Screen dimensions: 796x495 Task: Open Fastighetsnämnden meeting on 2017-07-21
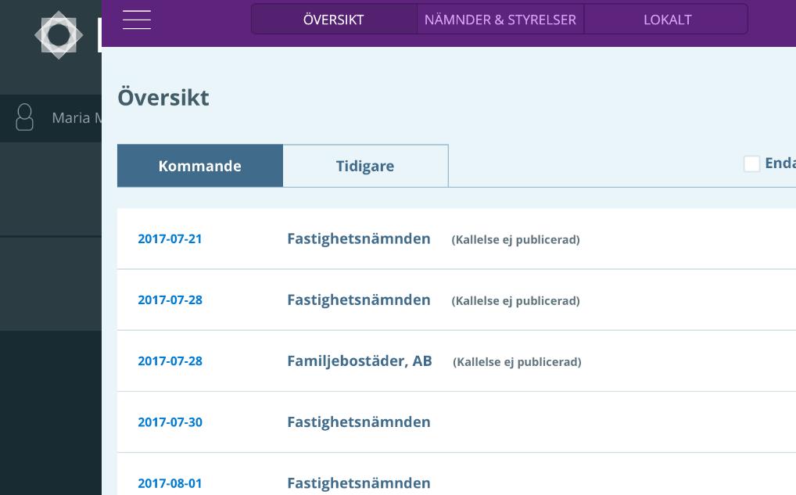[x=359, y=239]
